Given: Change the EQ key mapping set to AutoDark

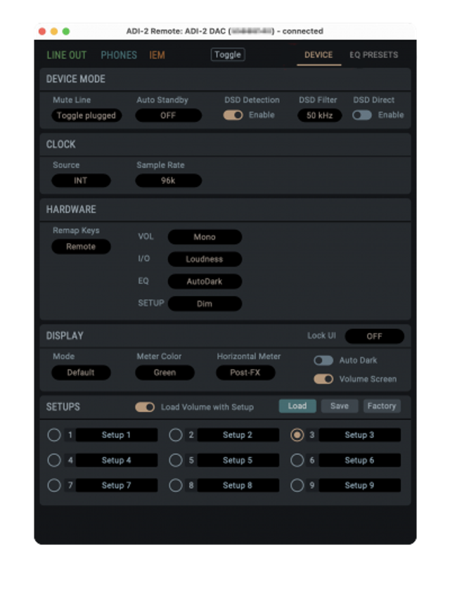Looking at the screenshot, I should 205,281.
